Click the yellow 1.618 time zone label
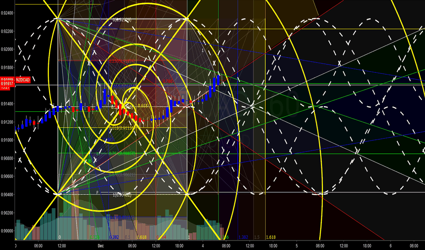The image size is (425, 250). click(x=271, y=237)
